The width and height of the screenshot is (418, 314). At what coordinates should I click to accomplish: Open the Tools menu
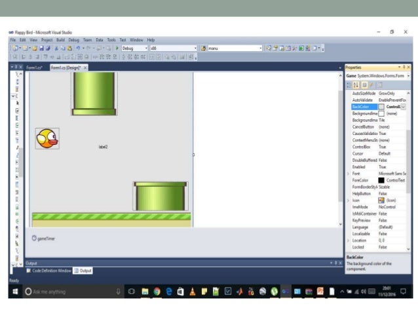click(x=111, y=40)
